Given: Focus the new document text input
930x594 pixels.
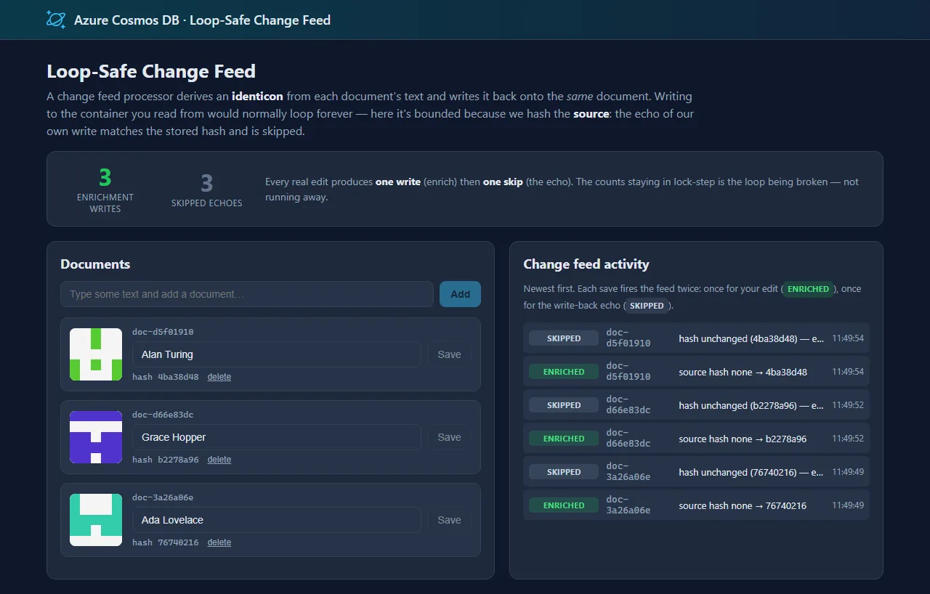Looking at the screenshot, I should click(247, 294).
